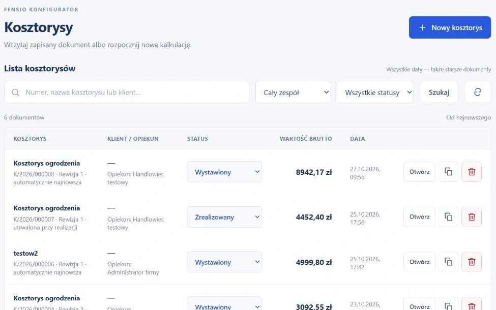Click the Wszystkie daty date range note

439,69
